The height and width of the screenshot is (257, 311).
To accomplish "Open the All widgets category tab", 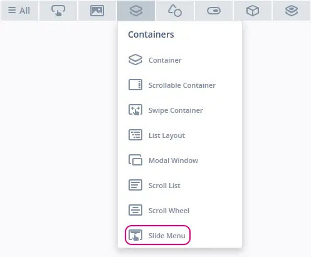I will coord(19,11).
